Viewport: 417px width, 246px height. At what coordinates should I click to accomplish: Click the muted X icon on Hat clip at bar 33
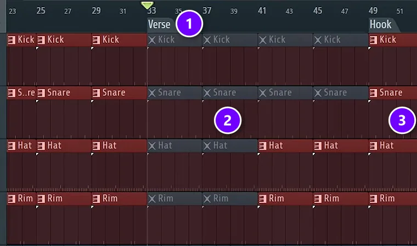pos(152,146)
